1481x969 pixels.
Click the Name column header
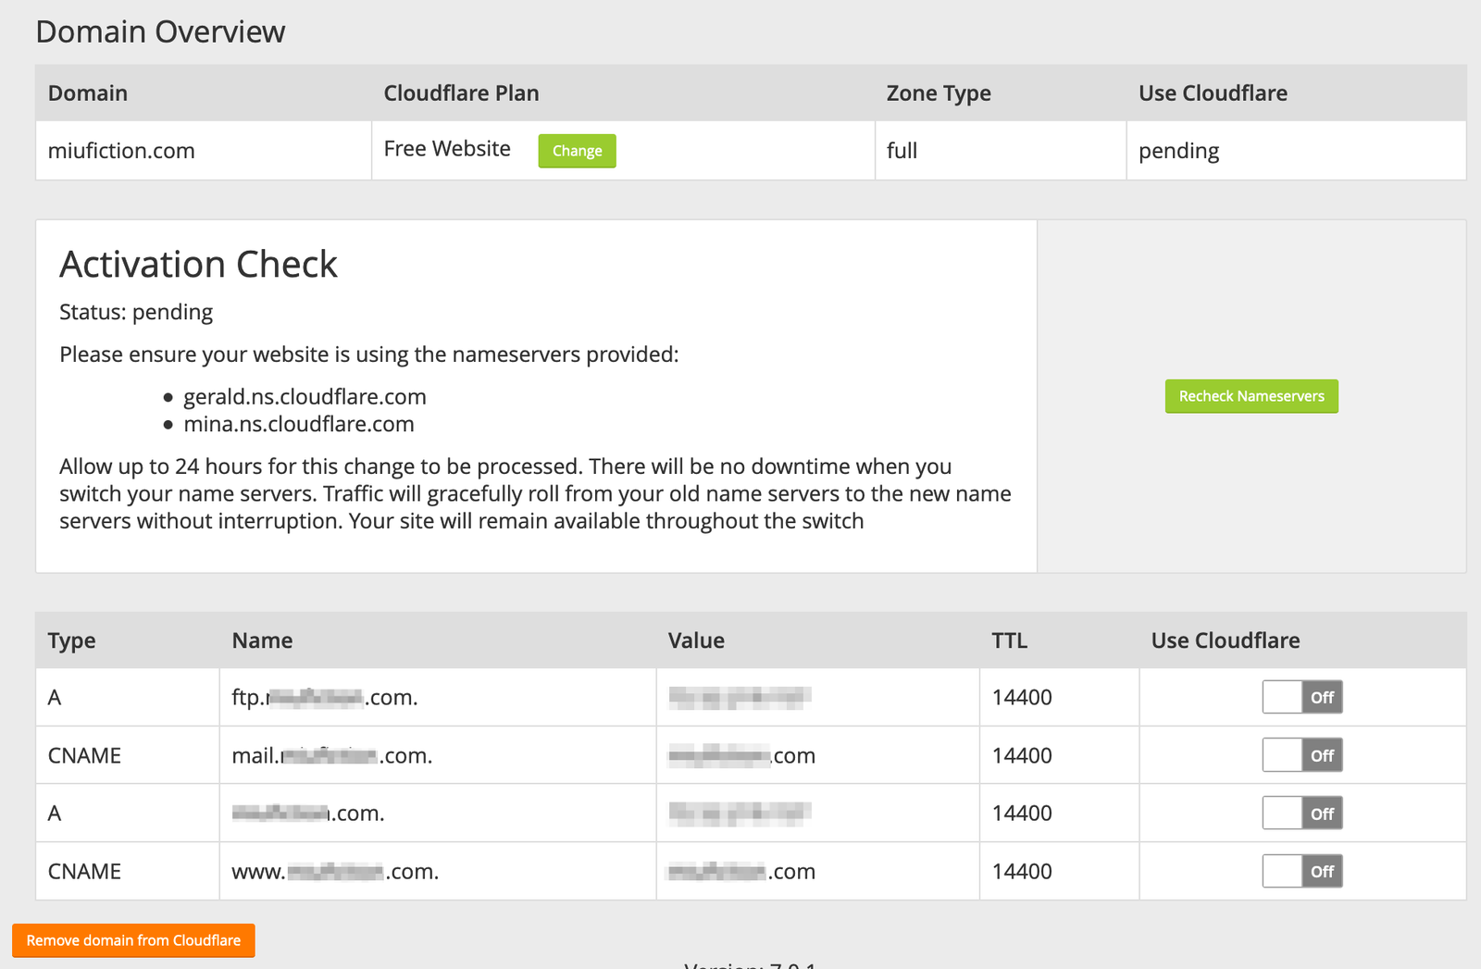point(262,640)
